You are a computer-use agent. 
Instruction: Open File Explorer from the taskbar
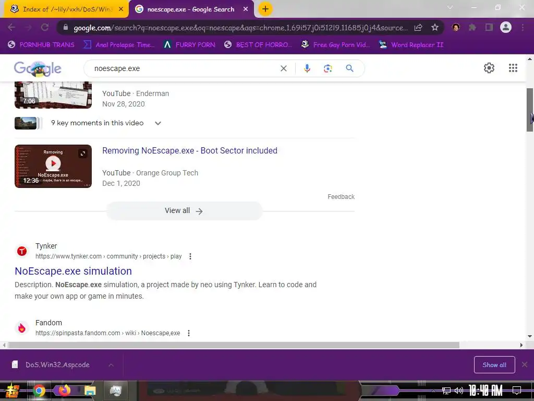(x=90, y=391)
